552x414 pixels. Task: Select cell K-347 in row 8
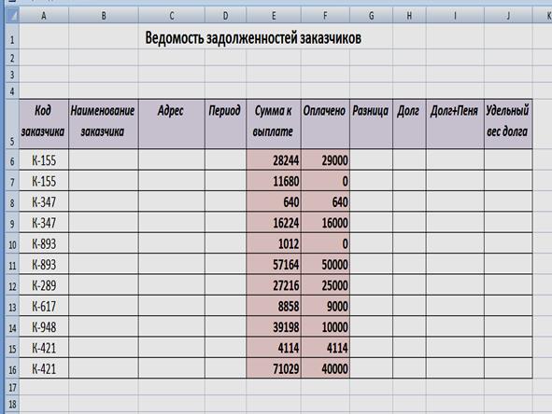(x=44, y=201)
